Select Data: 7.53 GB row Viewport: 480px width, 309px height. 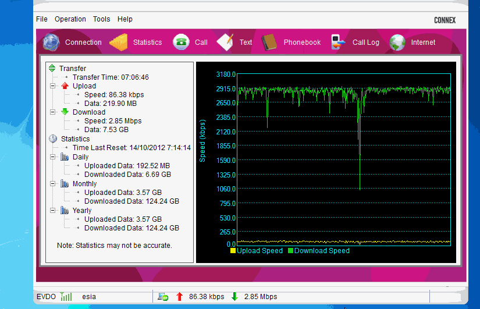[106, 130]
